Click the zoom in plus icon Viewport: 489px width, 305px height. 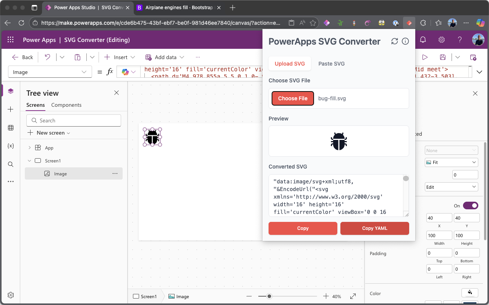pyautogui.click(x=326, y=296)
